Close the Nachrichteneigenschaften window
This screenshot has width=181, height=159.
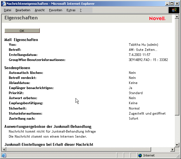[177, 4]
